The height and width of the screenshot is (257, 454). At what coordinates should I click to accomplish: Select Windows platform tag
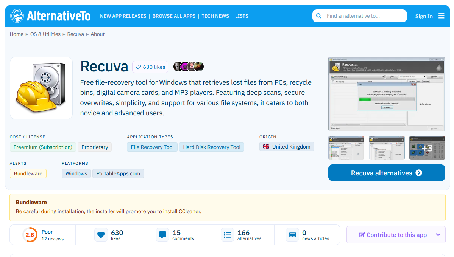point(76,173)
